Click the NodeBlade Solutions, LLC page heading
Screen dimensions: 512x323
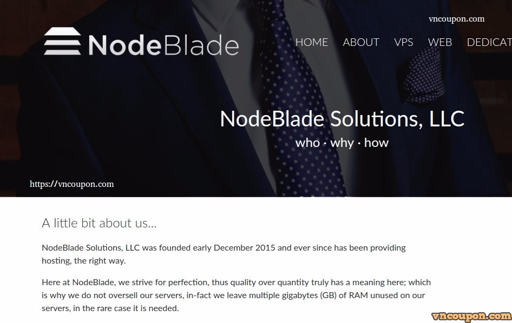coord(342,119)
